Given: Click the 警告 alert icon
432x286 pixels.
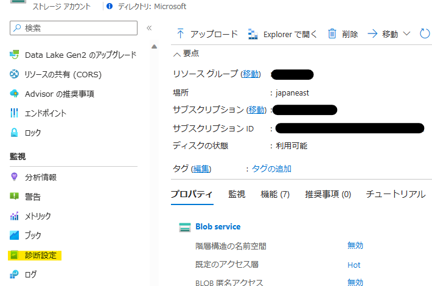Looking at the screenshot, I should [x=15, y=196].
